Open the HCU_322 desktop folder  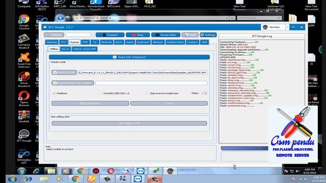click(x=149, y=4)
